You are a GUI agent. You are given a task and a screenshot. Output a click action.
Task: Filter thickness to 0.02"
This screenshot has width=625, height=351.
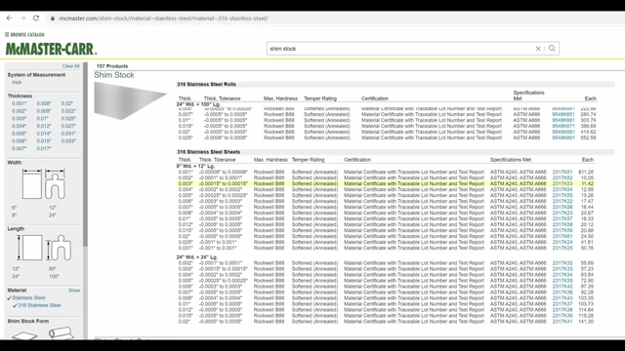point(67,103)
